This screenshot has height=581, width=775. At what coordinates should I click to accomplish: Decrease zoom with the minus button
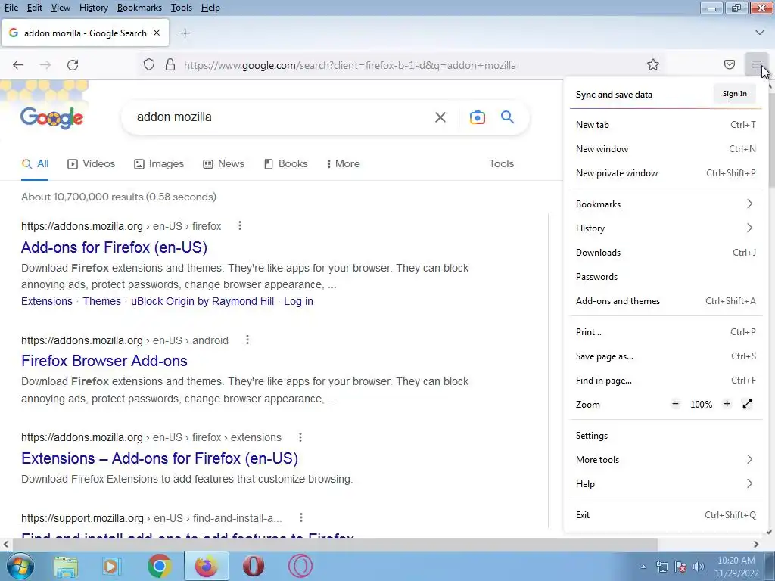click(x=675, y=404)
